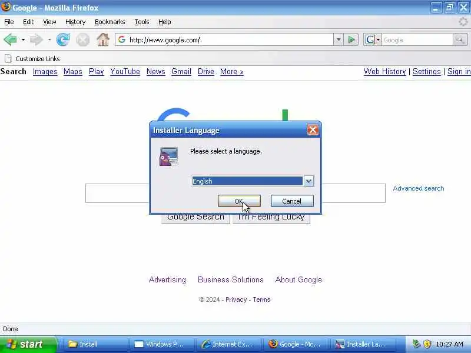
Task: Open the History menu
Action: pyautogui.click(x=75, y=22)
